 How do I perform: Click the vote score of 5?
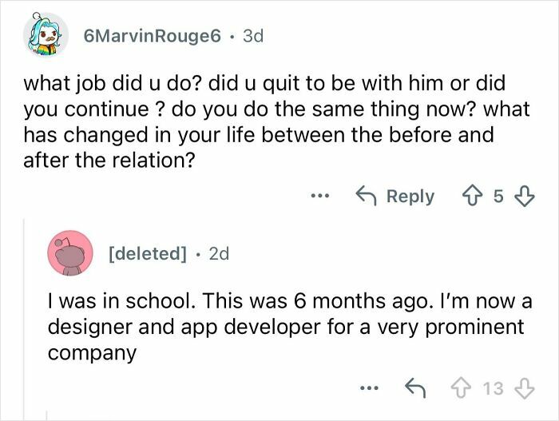click(x=498, y=197)
